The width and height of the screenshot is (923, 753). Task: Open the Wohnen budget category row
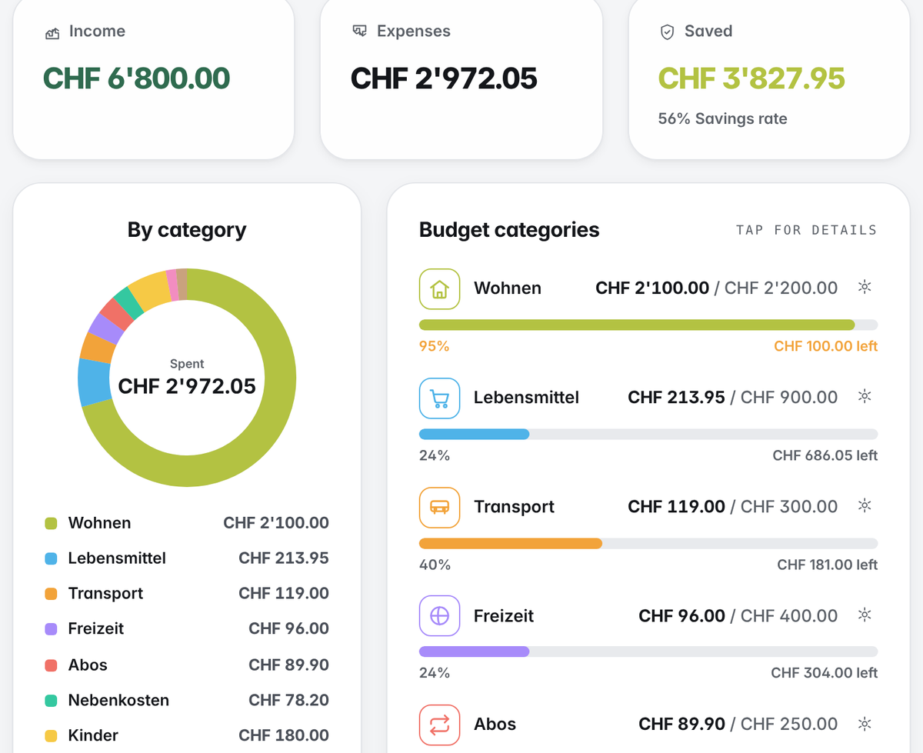[x=648, y=311]
